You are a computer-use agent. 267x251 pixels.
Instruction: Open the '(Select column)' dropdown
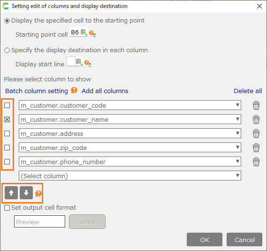point(130,176)
